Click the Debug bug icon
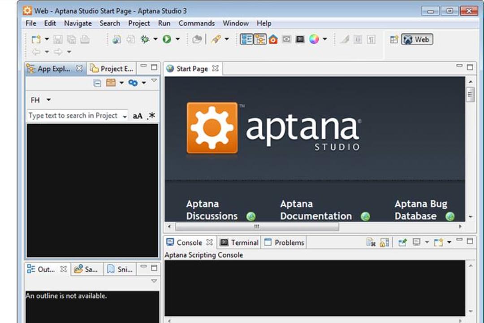 145,39
